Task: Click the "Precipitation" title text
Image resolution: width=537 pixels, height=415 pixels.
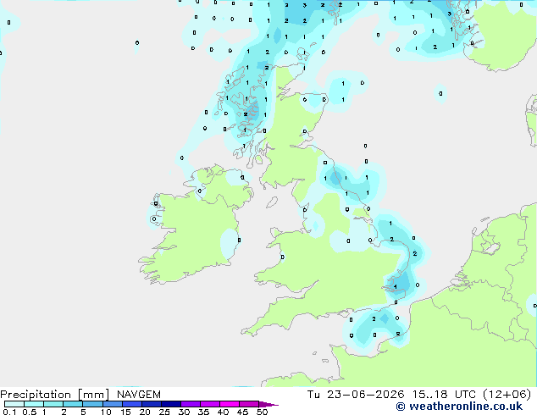Action: pyautogui.click(x=36, y=395)
